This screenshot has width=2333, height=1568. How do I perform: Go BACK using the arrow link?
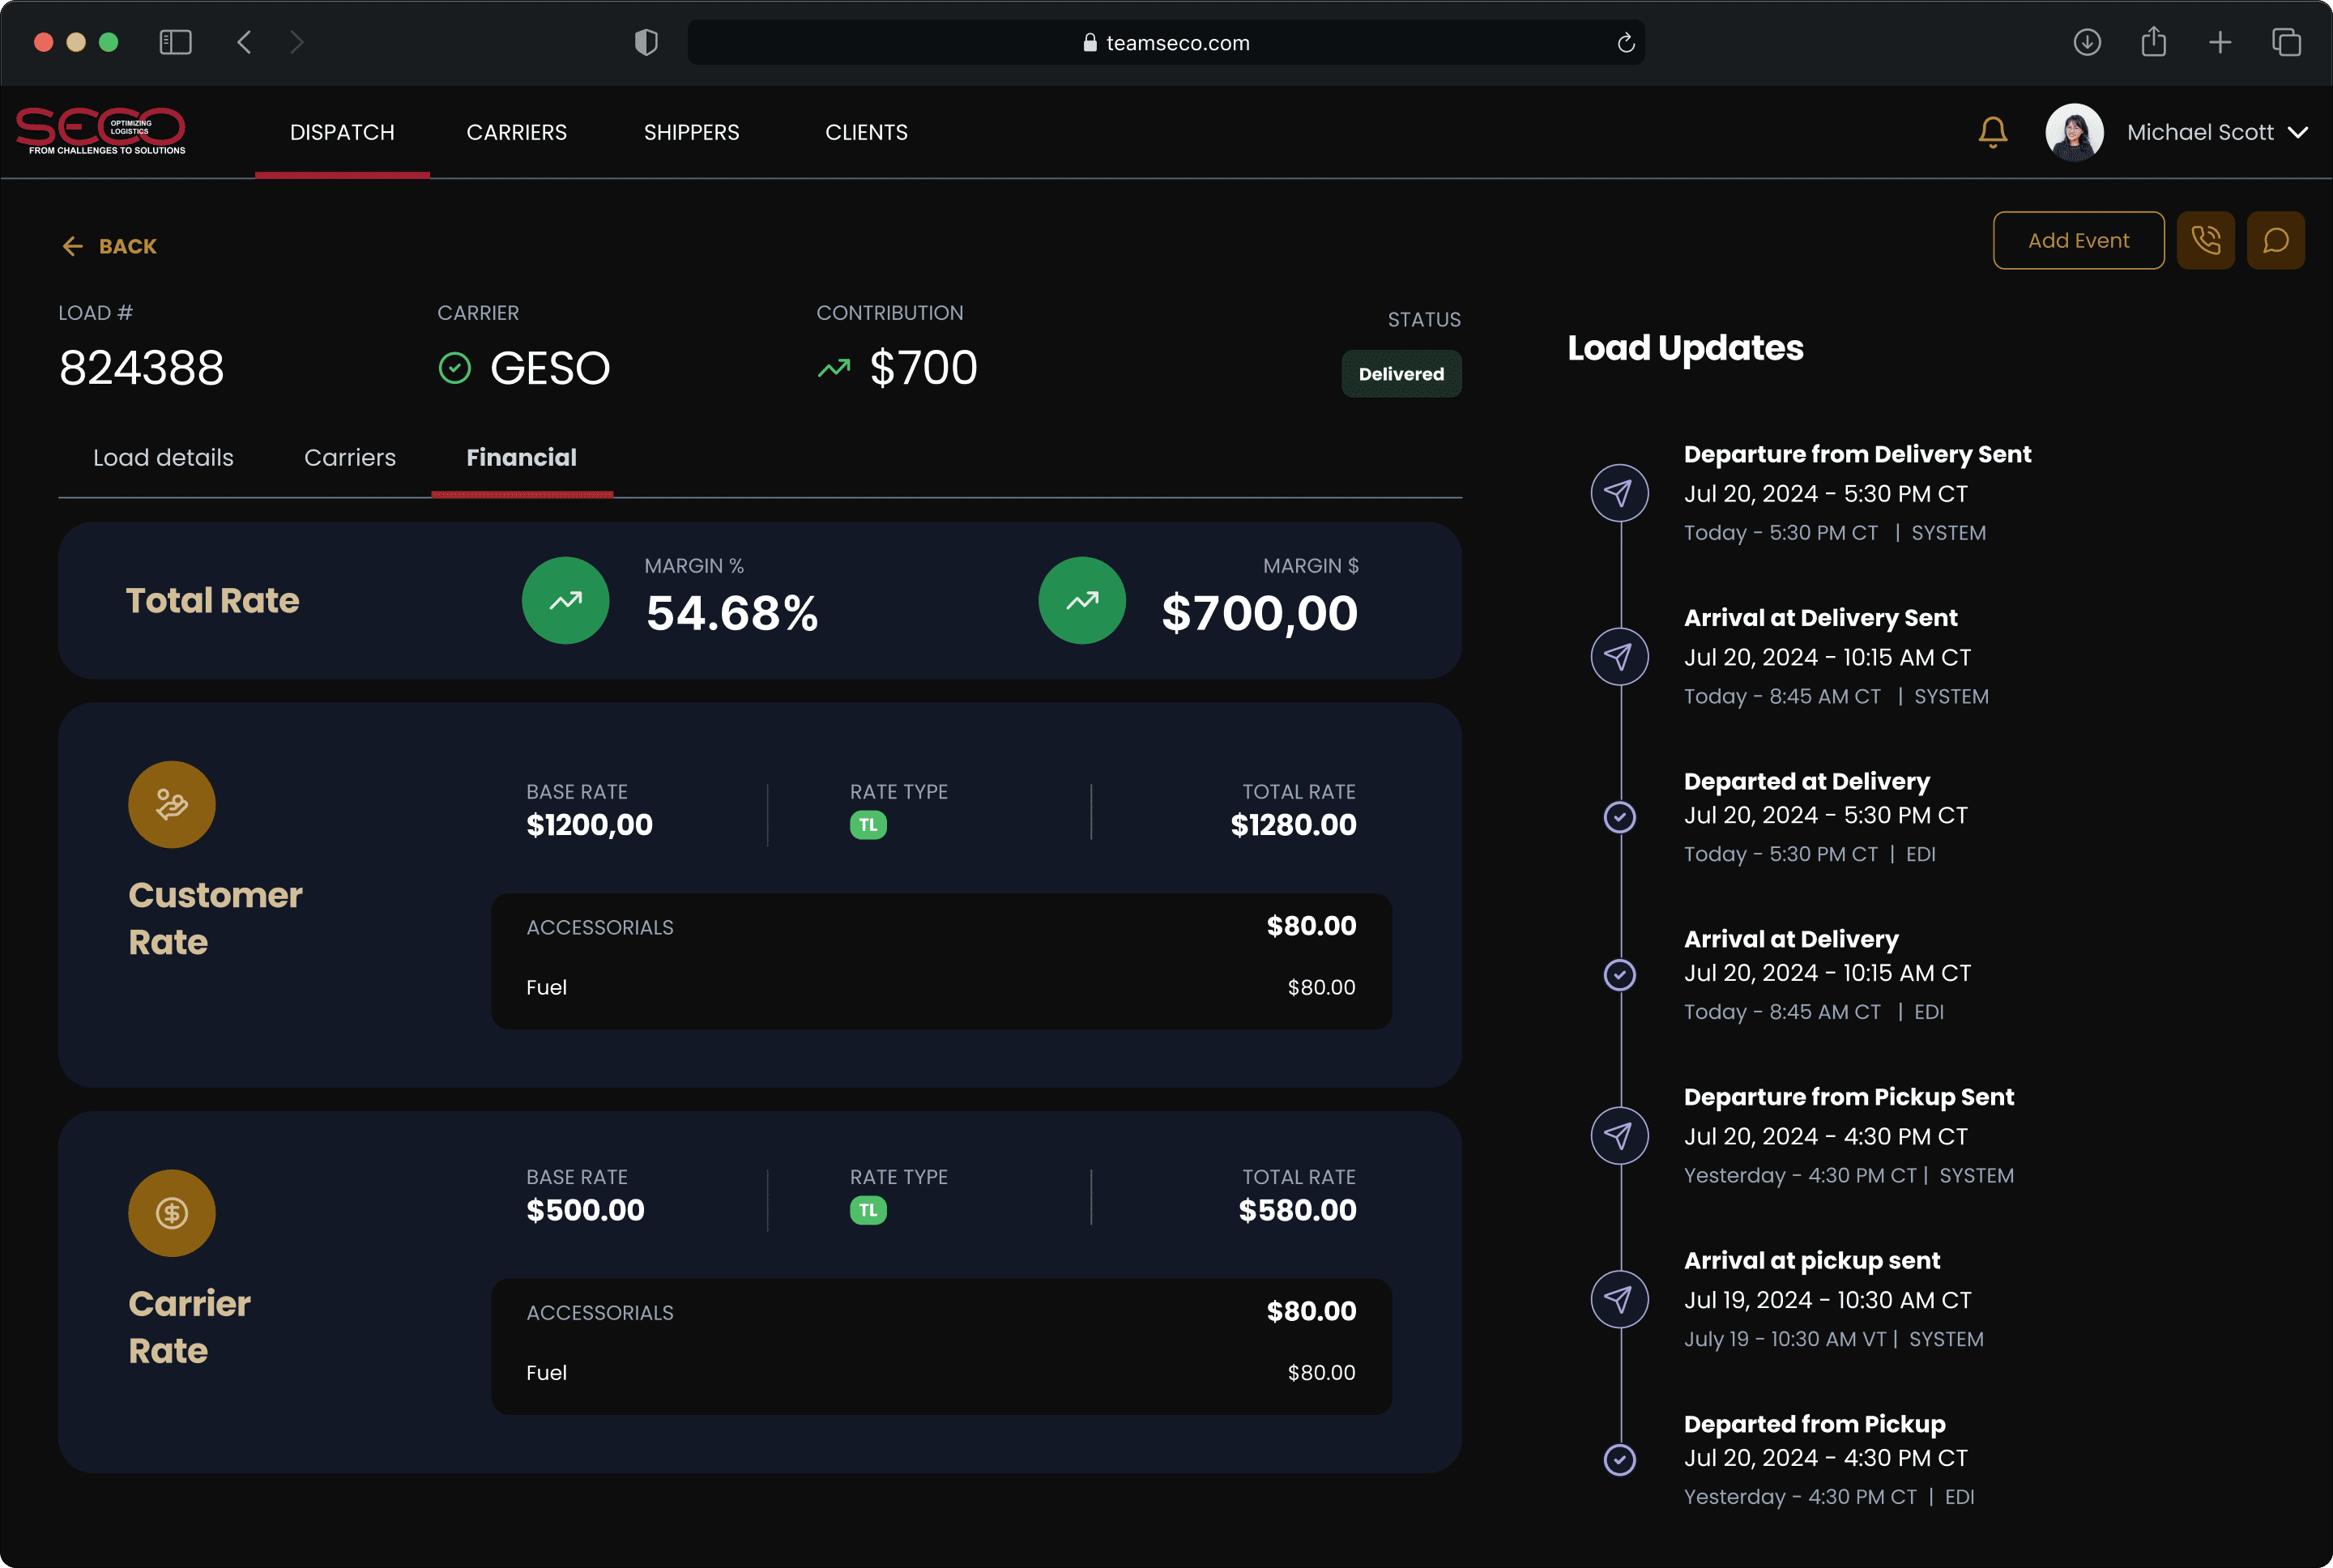(x=109, y=246)
